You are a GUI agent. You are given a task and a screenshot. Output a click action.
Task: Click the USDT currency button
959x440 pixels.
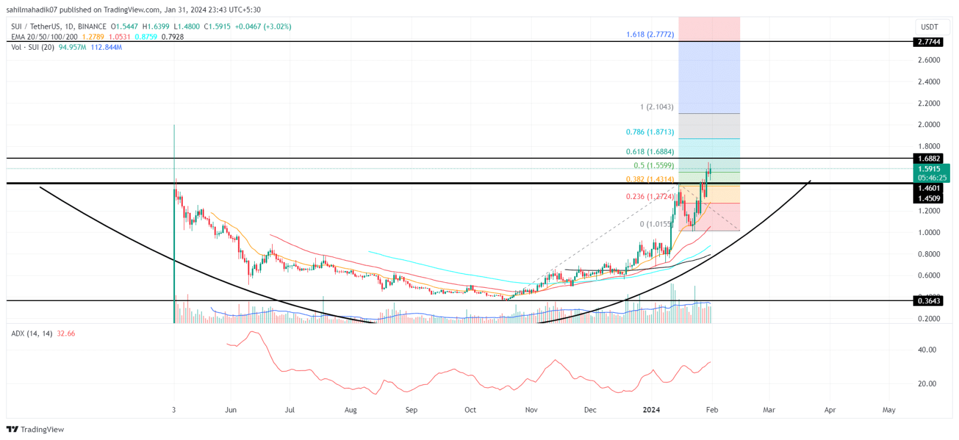933,27
